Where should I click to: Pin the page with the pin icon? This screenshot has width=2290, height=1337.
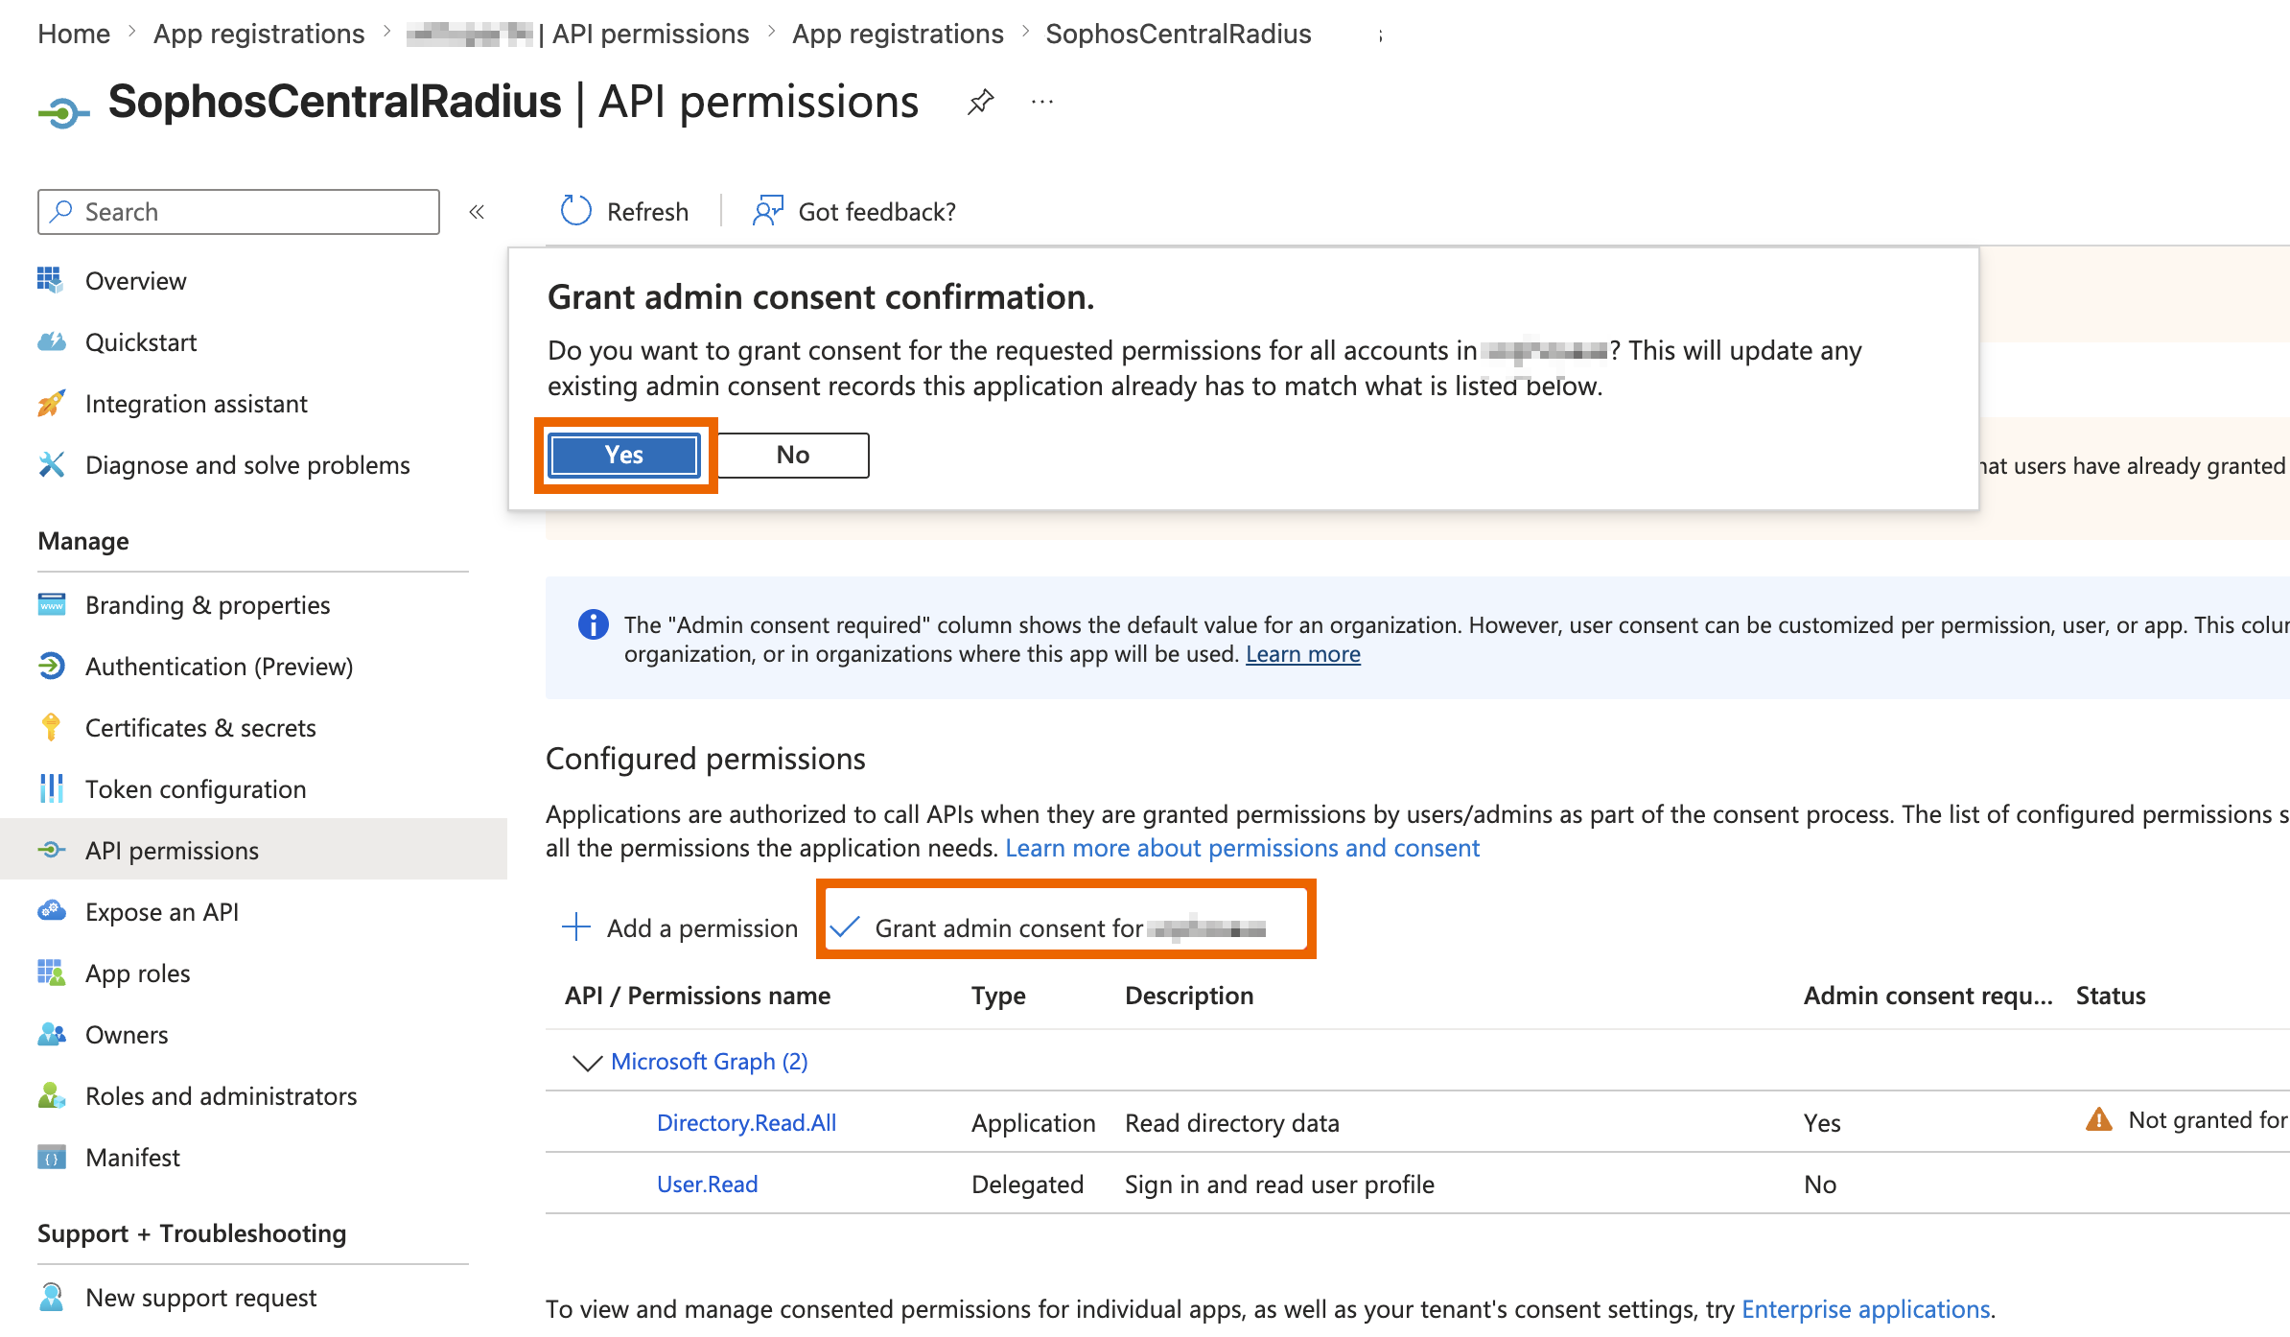click(980, 102)
